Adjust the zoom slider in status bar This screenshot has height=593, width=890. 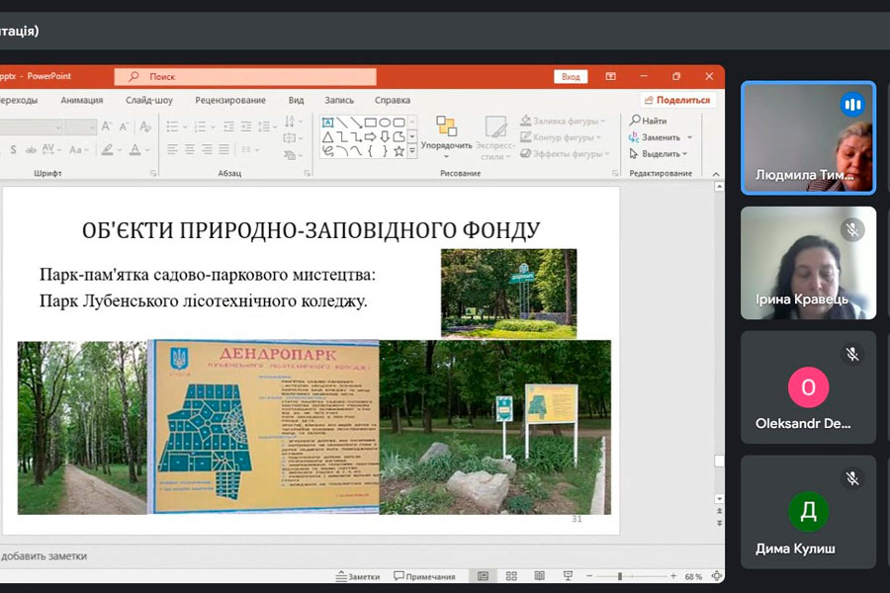[x=620, y=576]
